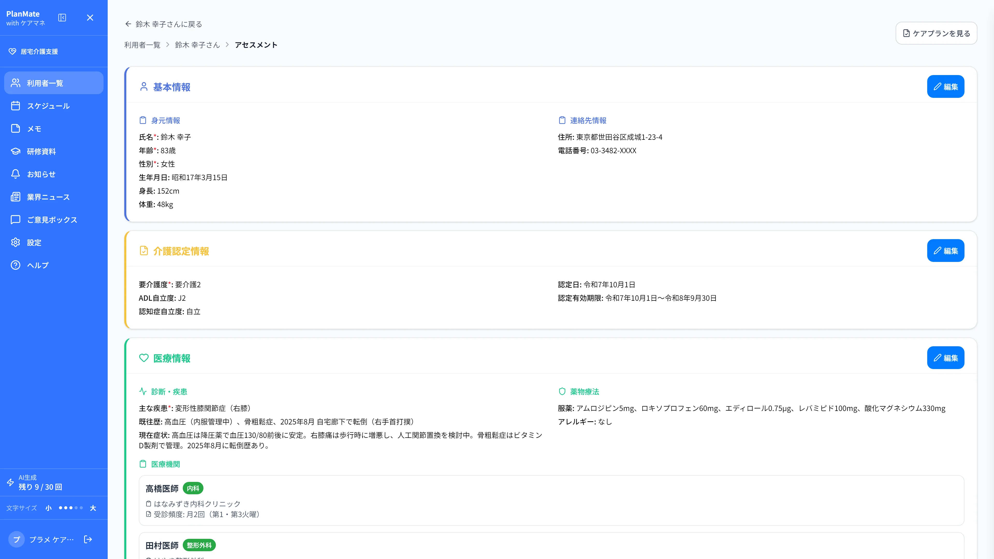This screenshot has width=994, height=559.
Task: Select small font size 小
Action: pos(48,508)
